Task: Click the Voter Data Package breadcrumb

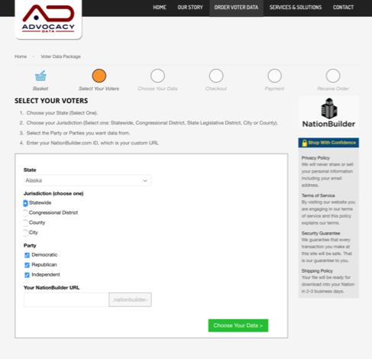Action: coord(61,57)
